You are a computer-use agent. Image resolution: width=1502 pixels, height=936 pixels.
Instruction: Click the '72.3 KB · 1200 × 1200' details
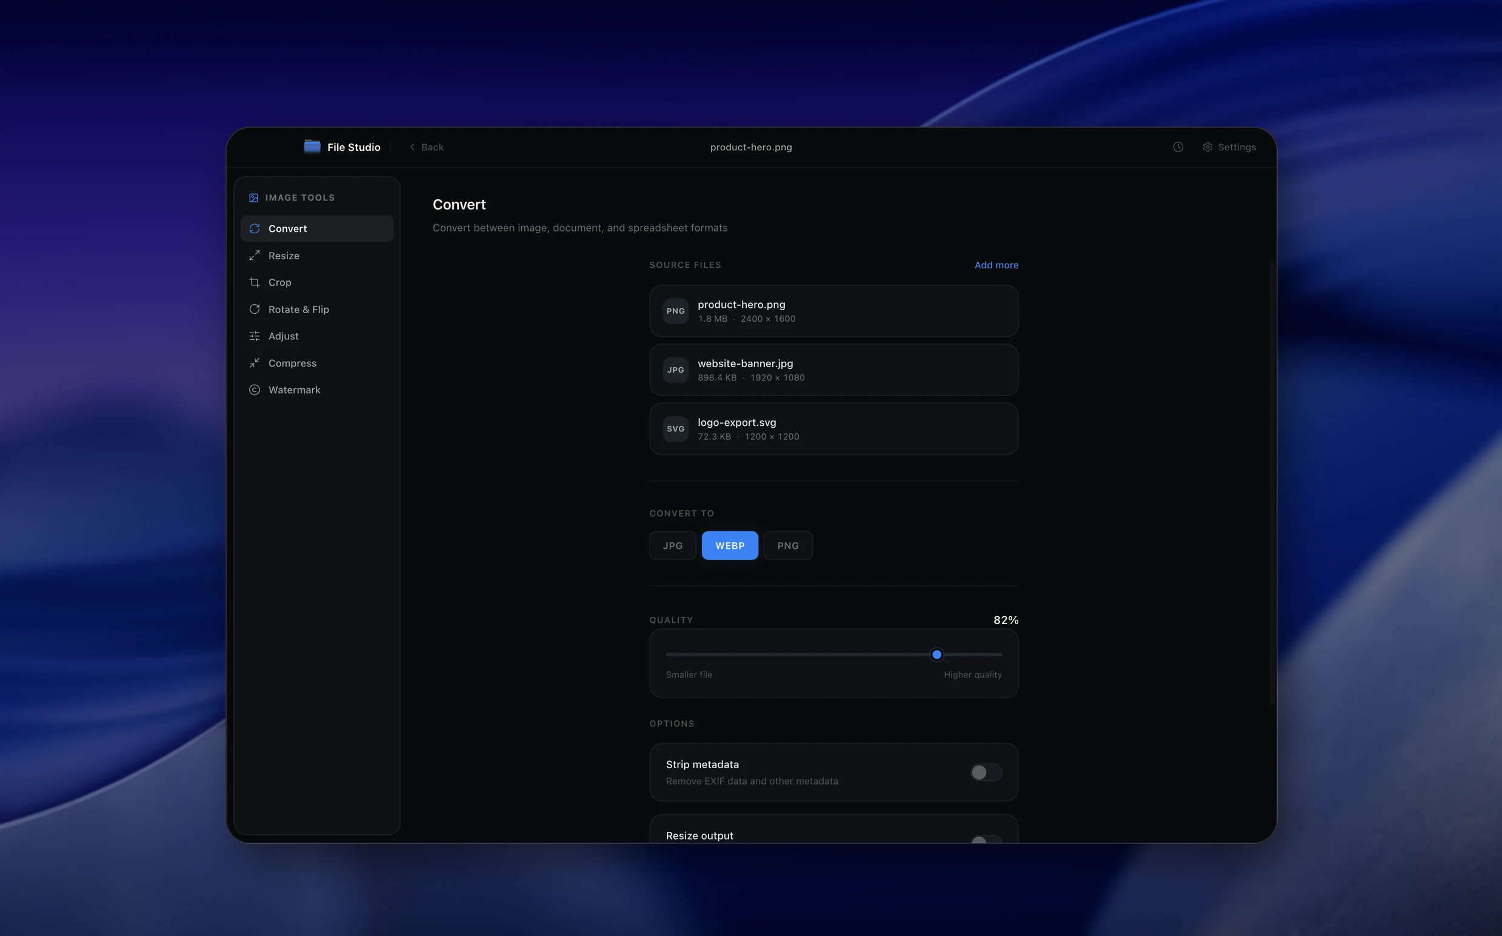tap(748, 436)
